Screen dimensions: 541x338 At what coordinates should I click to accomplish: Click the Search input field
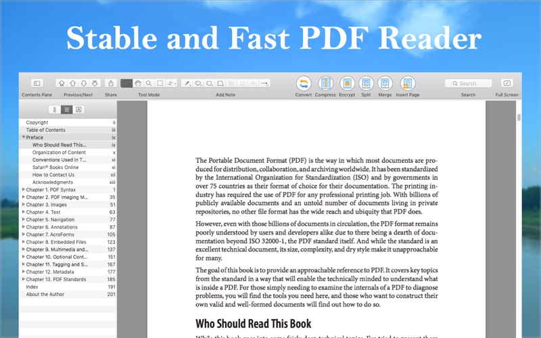(468, 83)
